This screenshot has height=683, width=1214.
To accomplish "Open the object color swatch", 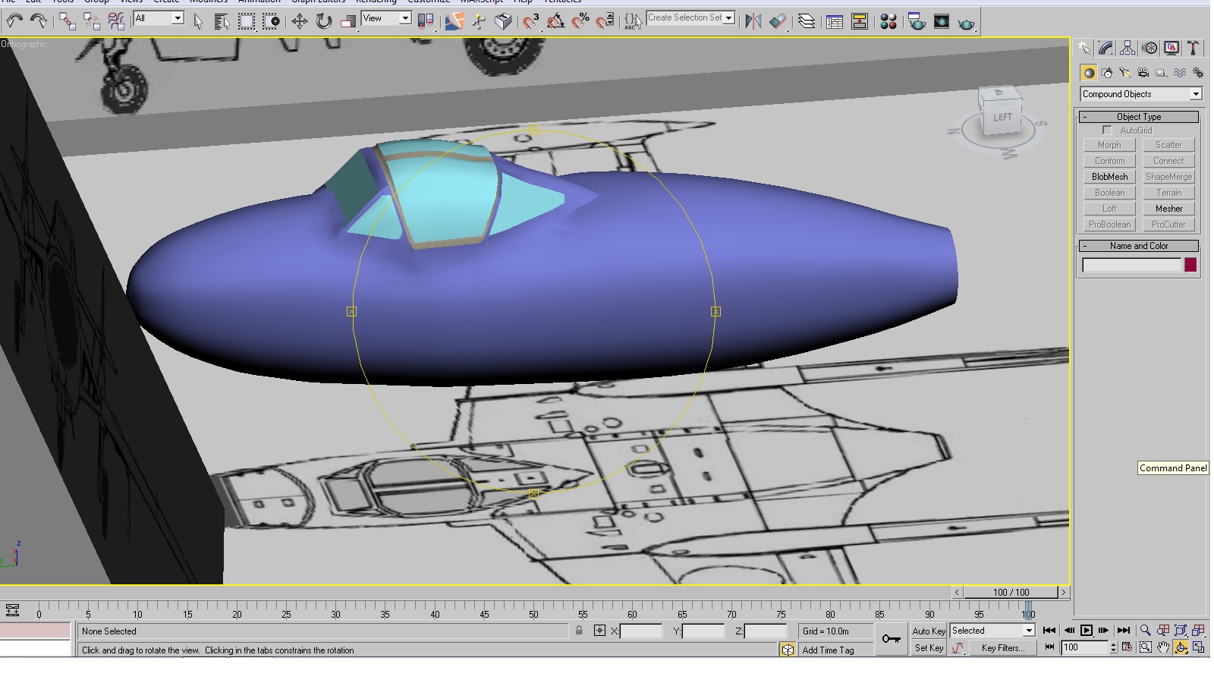I will [x=1190, y=265].
